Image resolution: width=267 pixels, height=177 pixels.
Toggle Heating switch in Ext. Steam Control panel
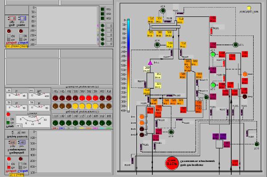[x=9, y=38]
